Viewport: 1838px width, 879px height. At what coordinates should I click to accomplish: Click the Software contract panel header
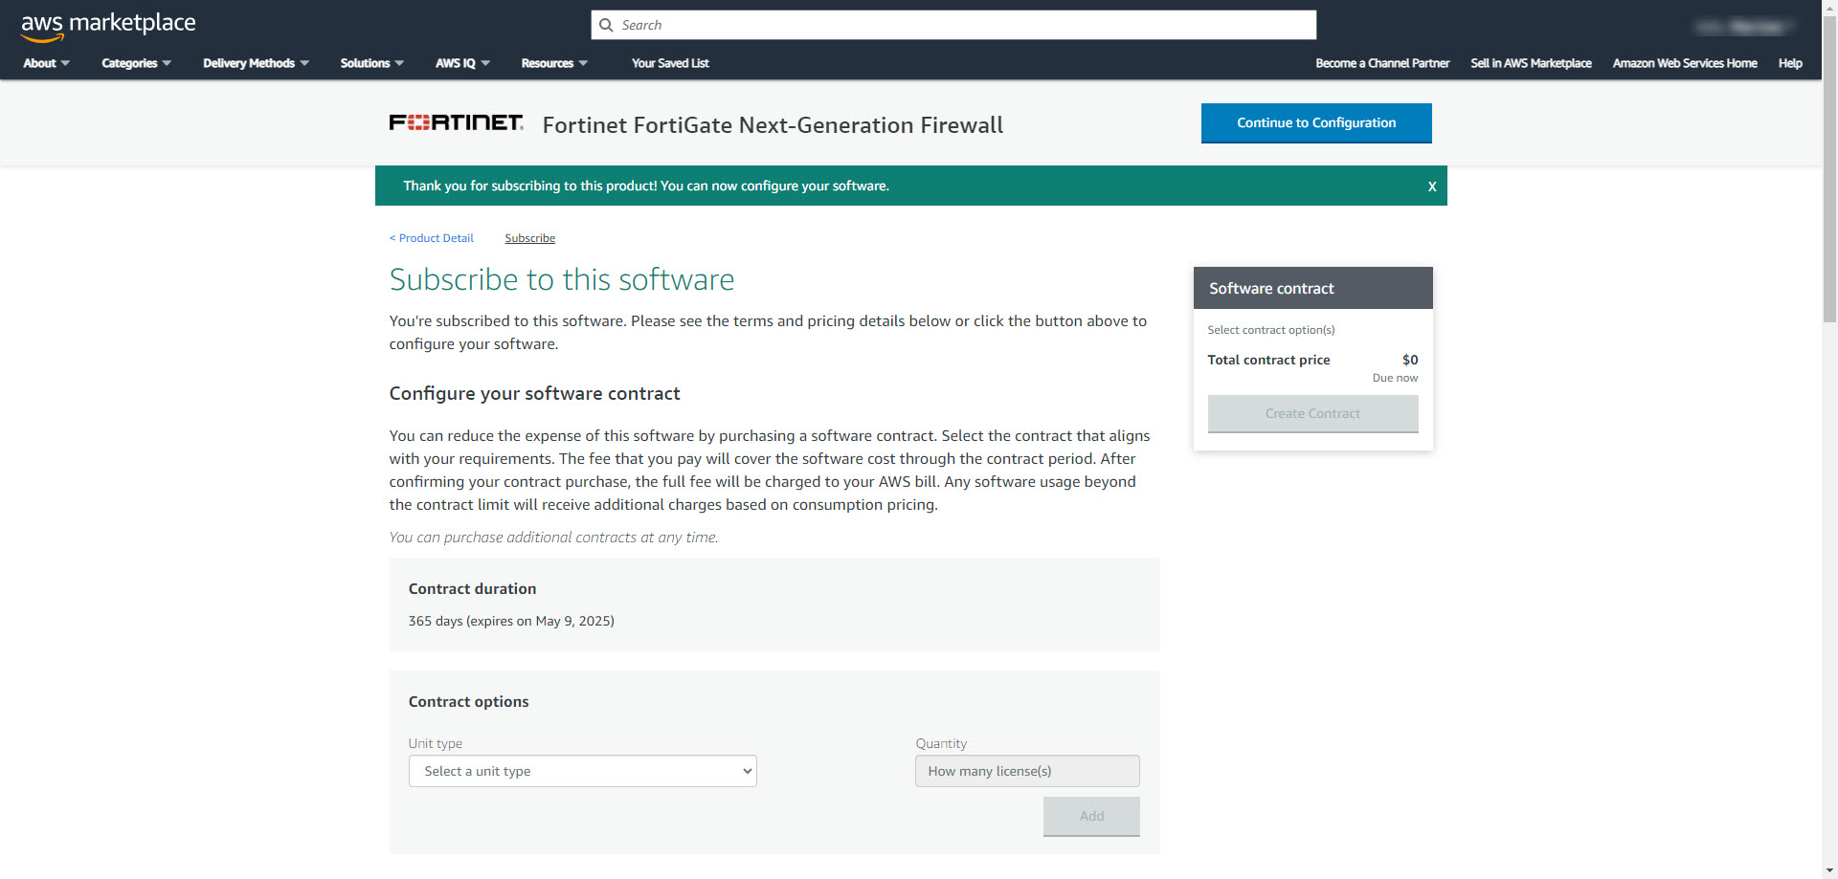1312,288
